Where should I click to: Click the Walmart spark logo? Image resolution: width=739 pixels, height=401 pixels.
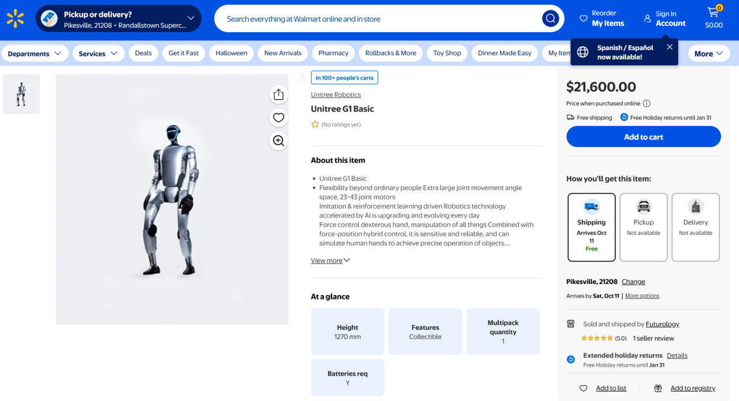(x=16, y=18)
